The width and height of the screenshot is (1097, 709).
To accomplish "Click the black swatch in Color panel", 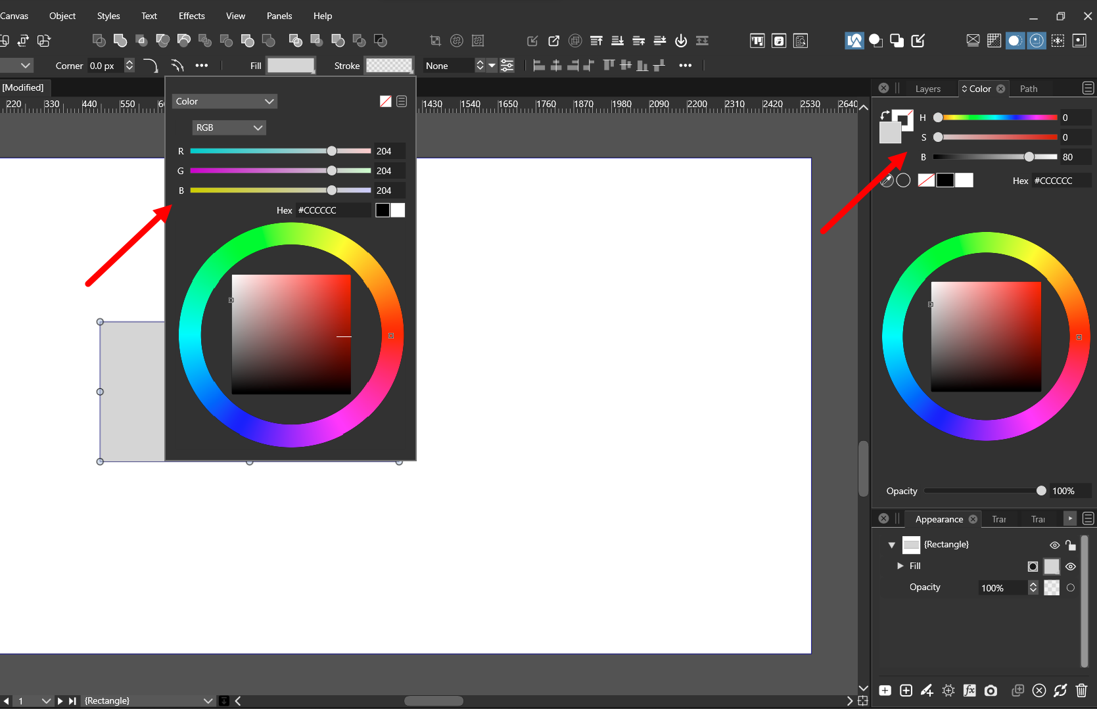I will tap(945, 181).
